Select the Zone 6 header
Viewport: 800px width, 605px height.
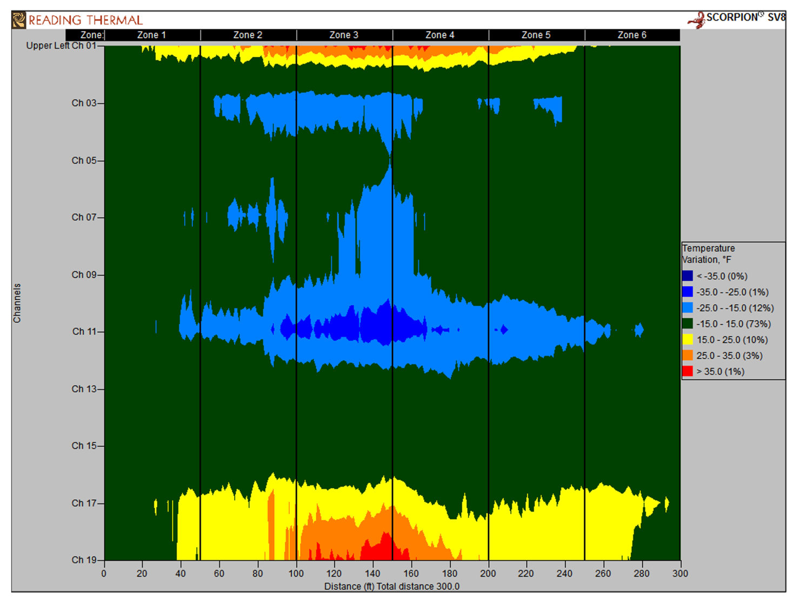632,35
